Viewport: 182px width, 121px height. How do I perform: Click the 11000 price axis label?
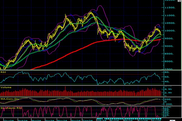point(170,15)
